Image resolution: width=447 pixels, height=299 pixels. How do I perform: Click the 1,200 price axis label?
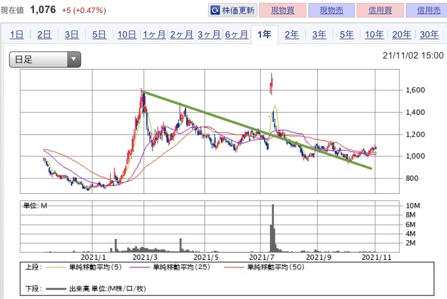click(415, 134)
